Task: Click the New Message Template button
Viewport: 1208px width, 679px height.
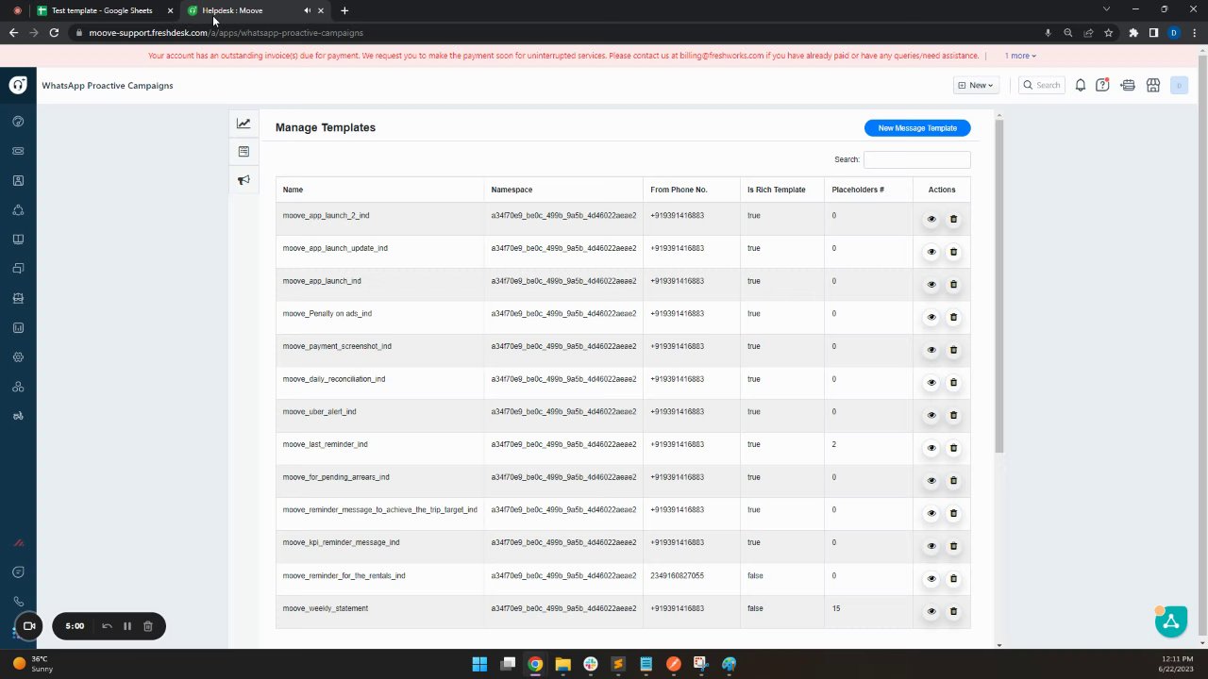Action: point(917,128)
